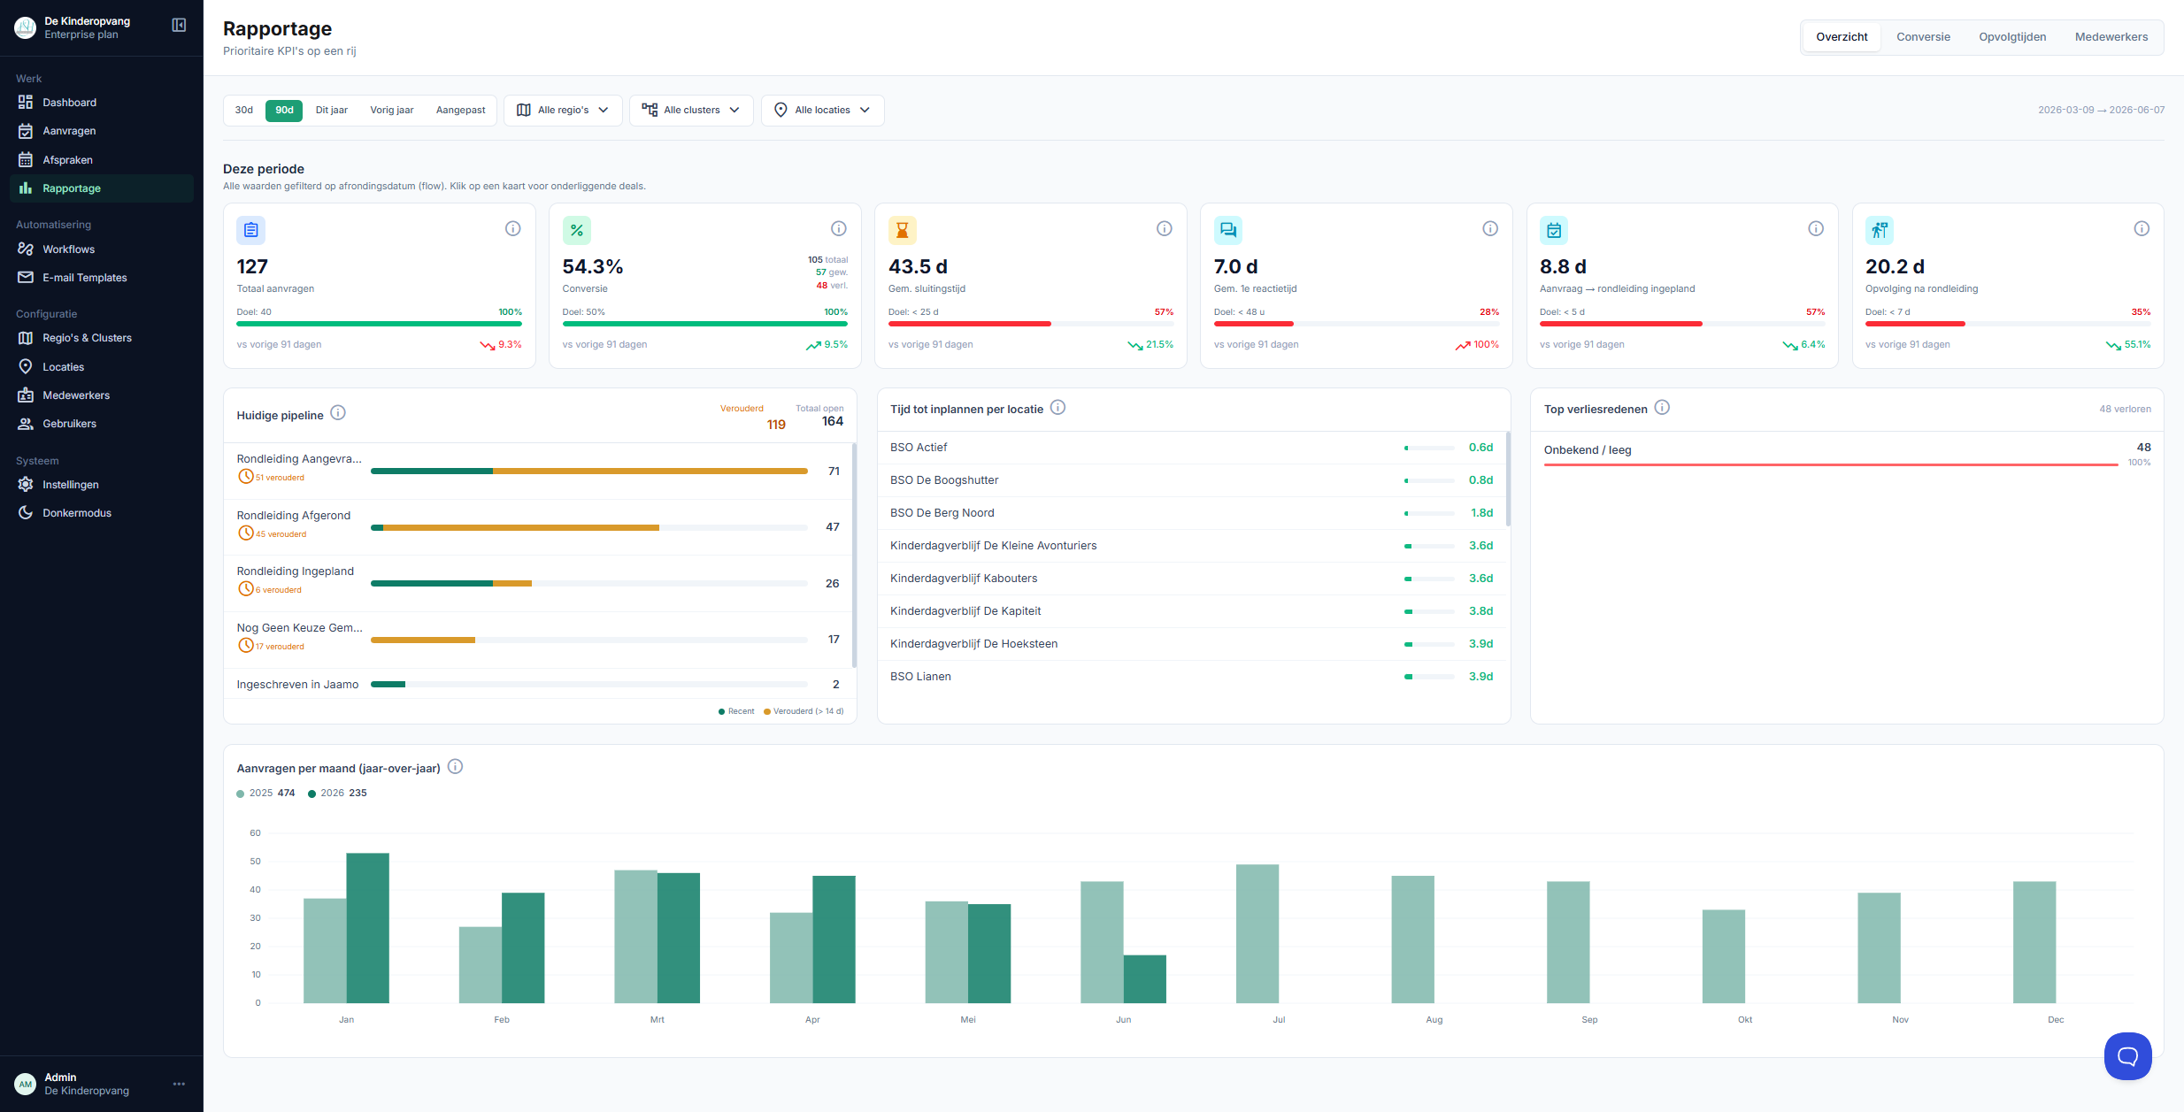
Task: Click the De Kinderopvang organization logo
Action: (26, 28)
